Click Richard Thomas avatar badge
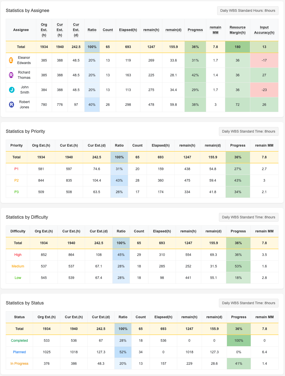This screenshot has height=376, width=285. click(x=11, y=75)
